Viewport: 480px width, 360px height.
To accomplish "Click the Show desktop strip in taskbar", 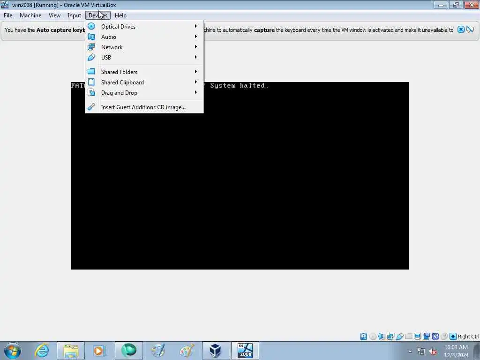I will pos(477,351).
